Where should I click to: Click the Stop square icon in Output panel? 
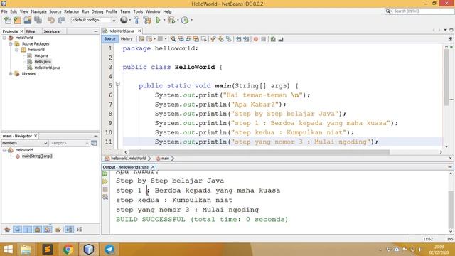click(x=105, y=189)
